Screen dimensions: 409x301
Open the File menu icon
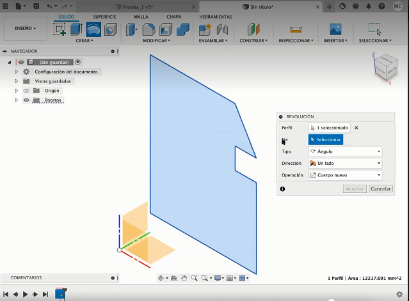point(19,6)
